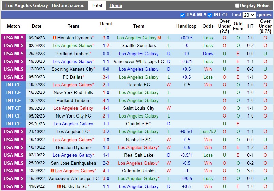Open Vancouver Whitecaps FC link dated 19/03/23
The width and height of the screenshot is (274, 191).
tap(139, 61)
